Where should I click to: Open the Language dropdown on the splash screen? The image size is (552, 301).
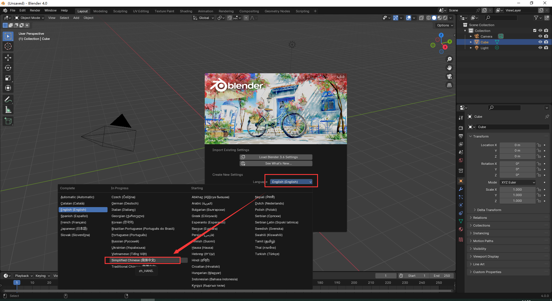tap(291, 182)
